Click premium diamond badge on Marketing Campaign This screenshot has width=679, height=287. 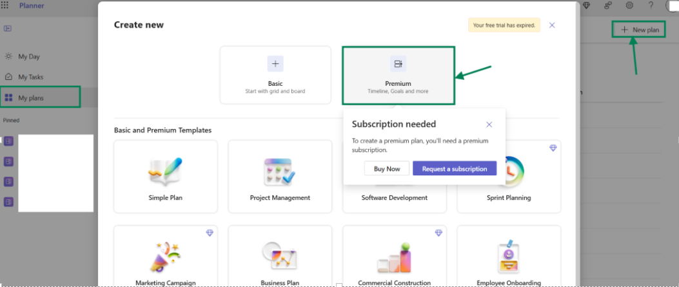[x=210, y=233]
